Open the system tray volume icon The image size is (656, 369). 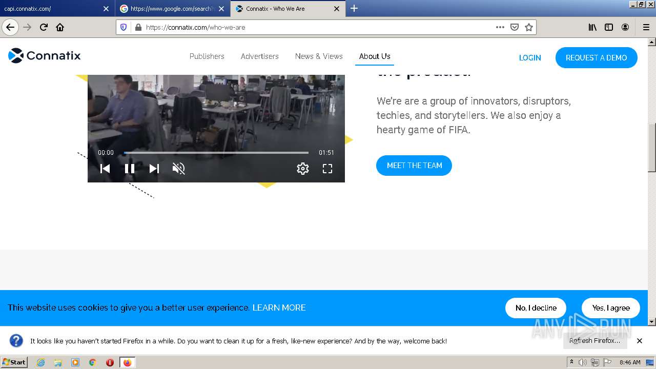pyautogui.click(x=583, y=362)
